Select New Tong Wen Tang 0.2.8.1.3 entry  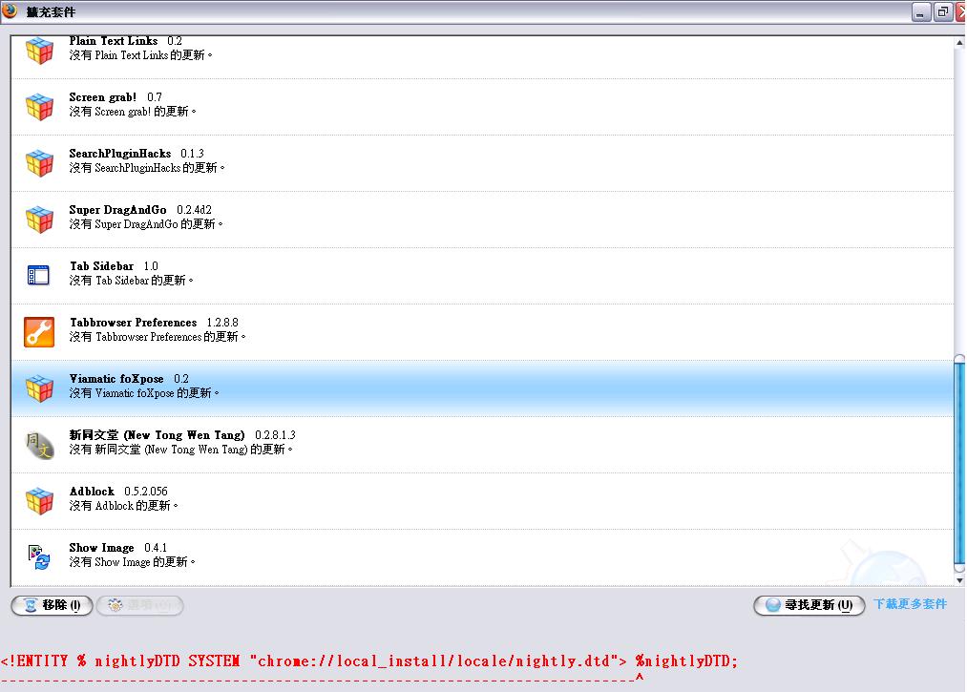coord(482,445)
